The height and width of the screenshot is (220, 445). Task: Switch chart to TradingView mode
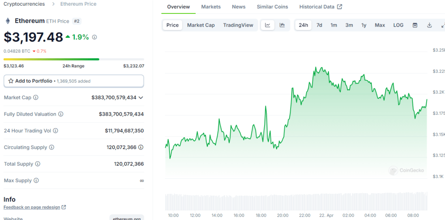tap(238, 25)
